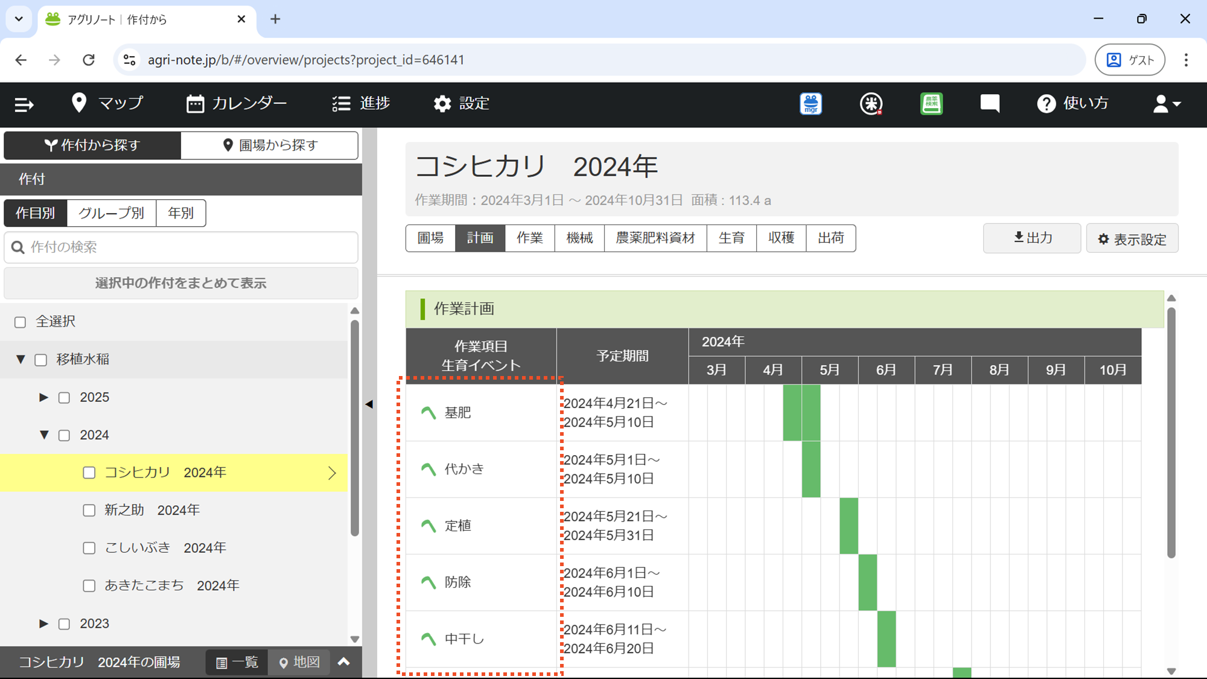The width and height of the screenshot is (1207, 679).
Task: Click the 中干し work item icon
Action: [428, 639]
